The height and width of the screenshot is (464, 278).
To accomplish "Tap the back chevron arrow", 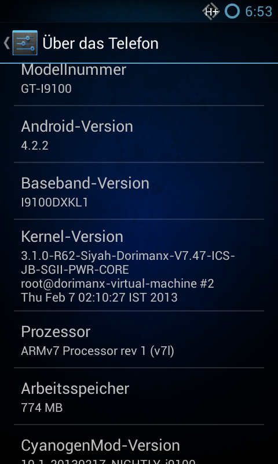I will tap(6, 43).
